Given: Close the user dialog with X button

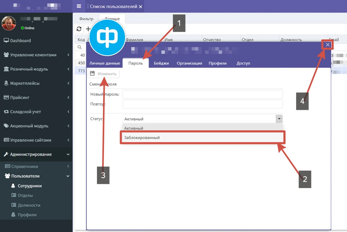Looking at the screenshot, I should [x=328, y=45].
